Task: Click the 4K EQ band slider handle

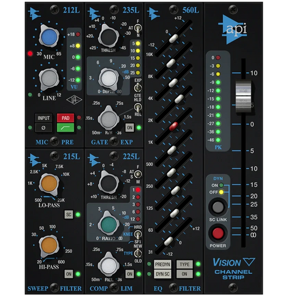Action: click(x=173, y=83)
